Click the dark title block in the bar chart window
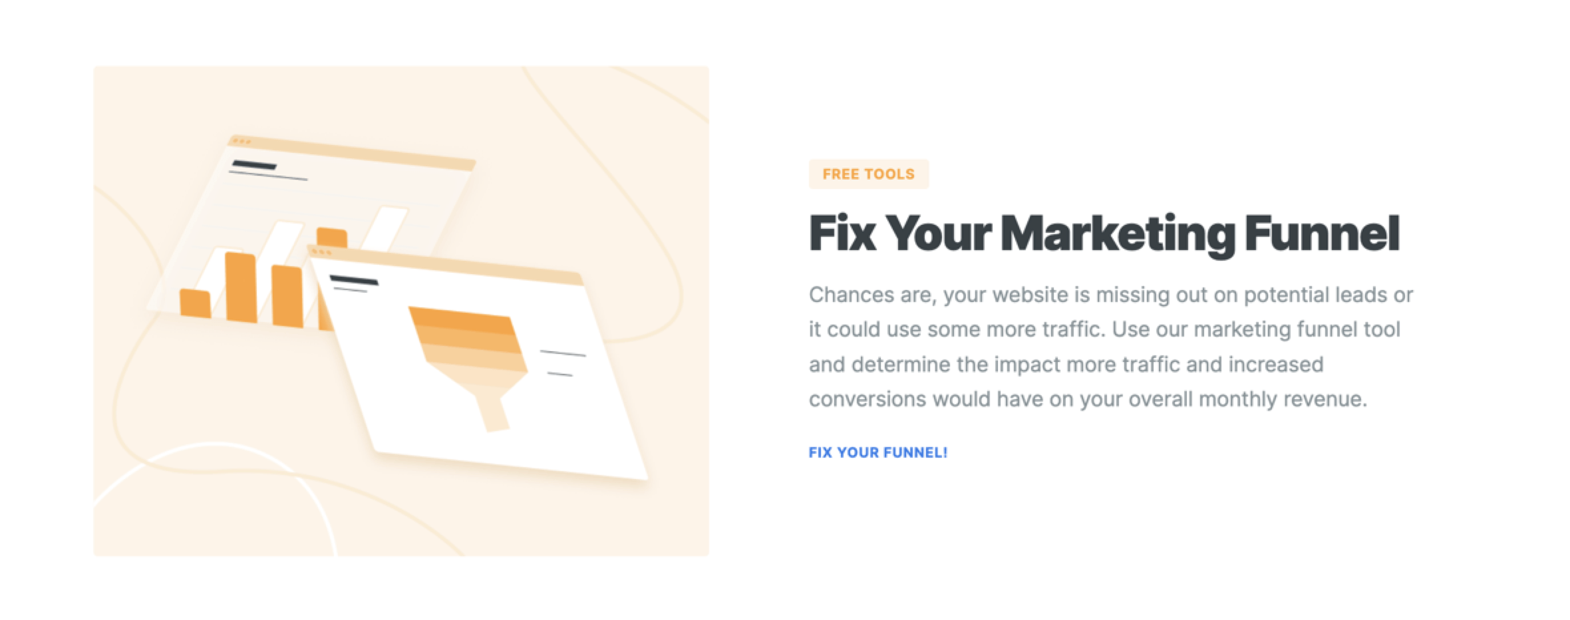This screenshot has height=620, width=1570. coord(254,164)
